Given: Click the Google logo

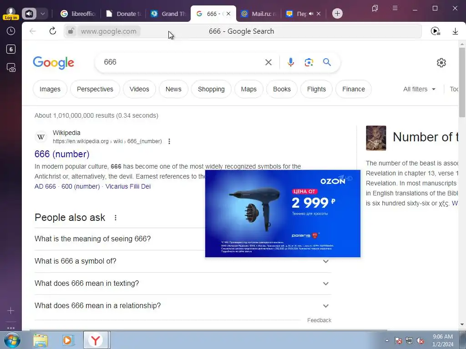Looking at the screenshot, I should point(54,63).
